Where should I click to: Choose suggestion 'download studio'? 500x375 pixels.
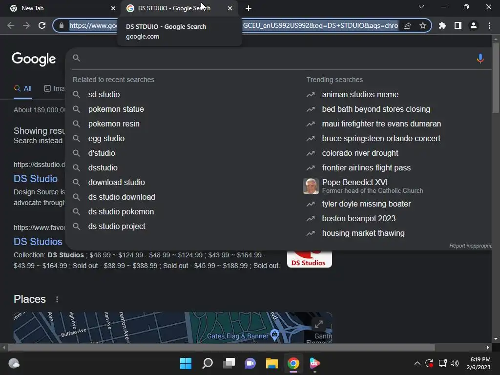(x=116, y=183)
